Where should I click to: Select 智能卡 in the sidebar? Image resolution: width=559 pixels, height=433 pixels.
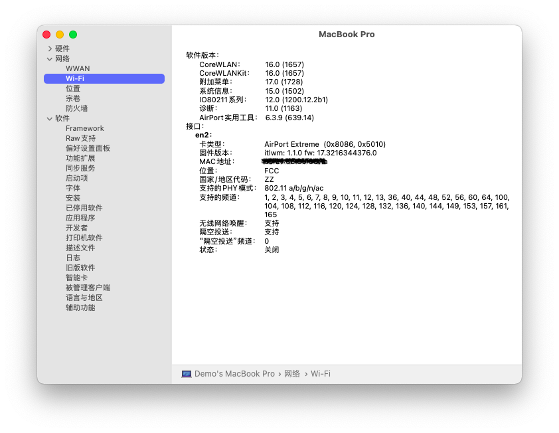tap(76, 278)
